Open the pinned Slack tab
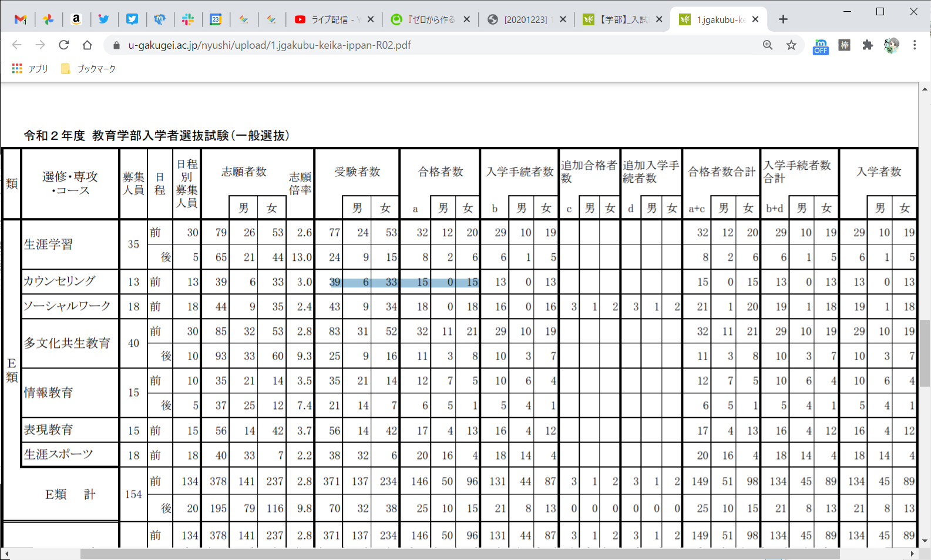 (x=188, y=19)
